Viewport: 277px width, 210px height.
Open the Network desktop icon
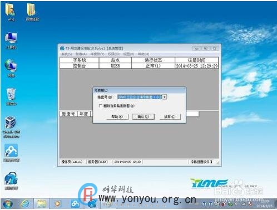[x=11, y=68]
